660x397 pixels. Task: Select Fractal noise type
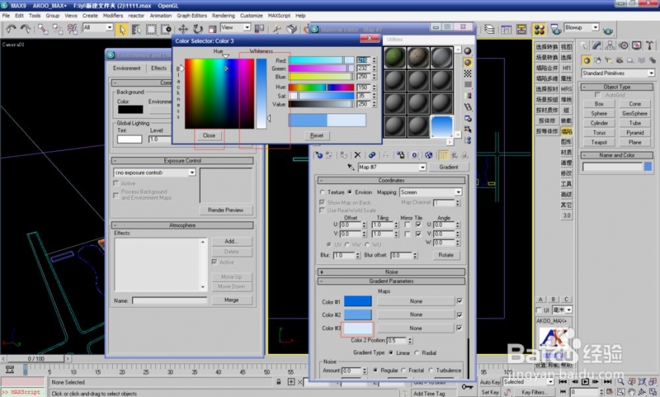click(x=404, y=370)
